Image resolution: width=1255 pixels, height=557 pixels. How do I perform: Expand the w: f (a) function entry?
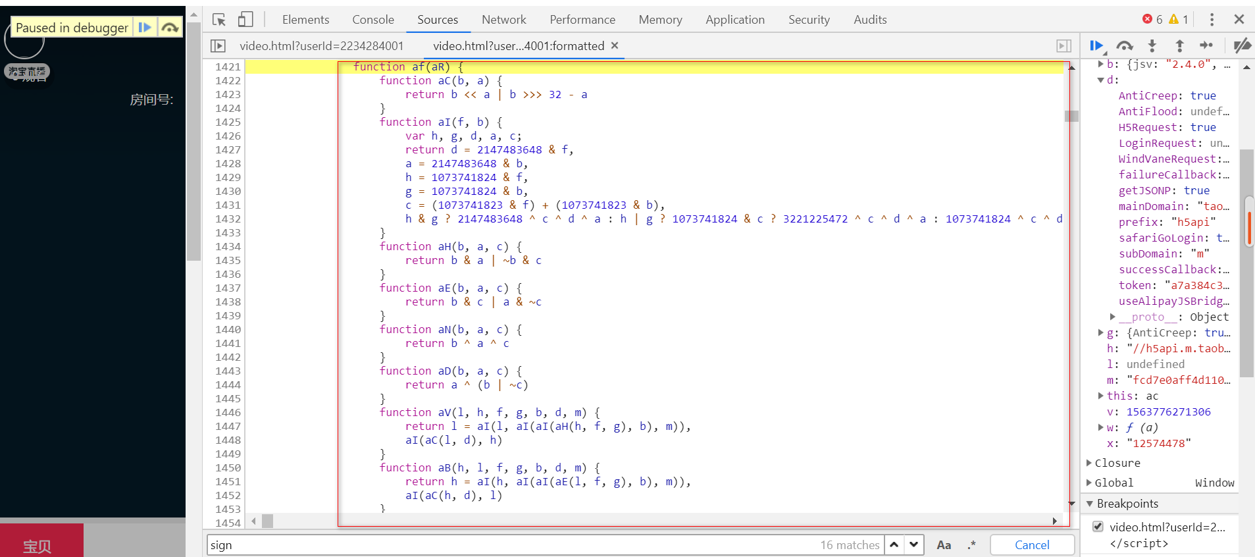click(x=1101, y=427)
